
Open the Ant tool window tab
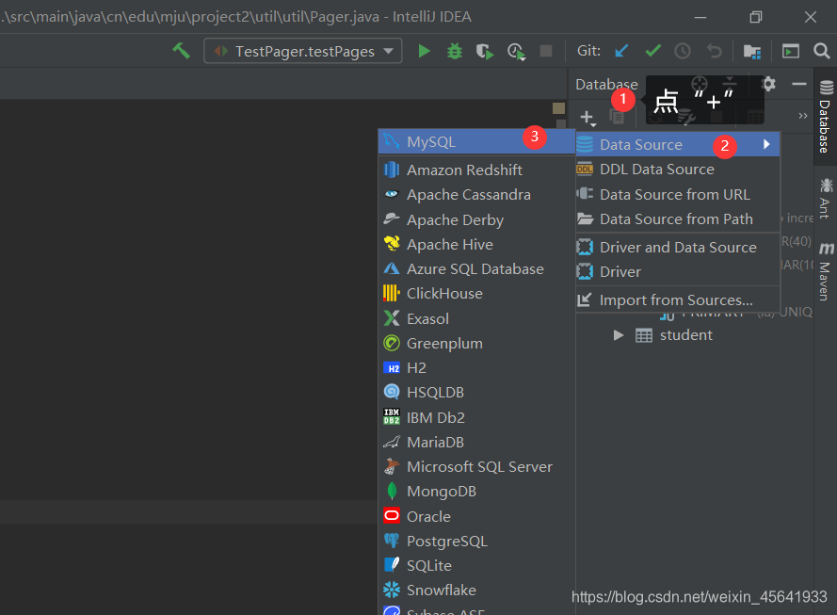pyautogui.click(x=826, y=198)
